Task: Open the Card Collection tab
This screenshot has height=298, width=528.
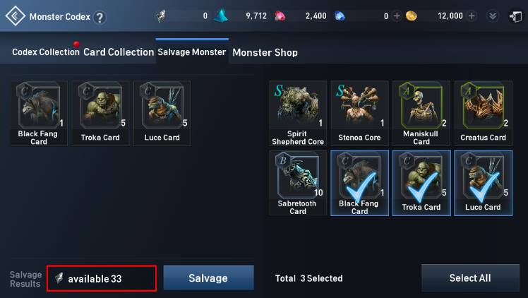Action: click(x=119, y=52)
